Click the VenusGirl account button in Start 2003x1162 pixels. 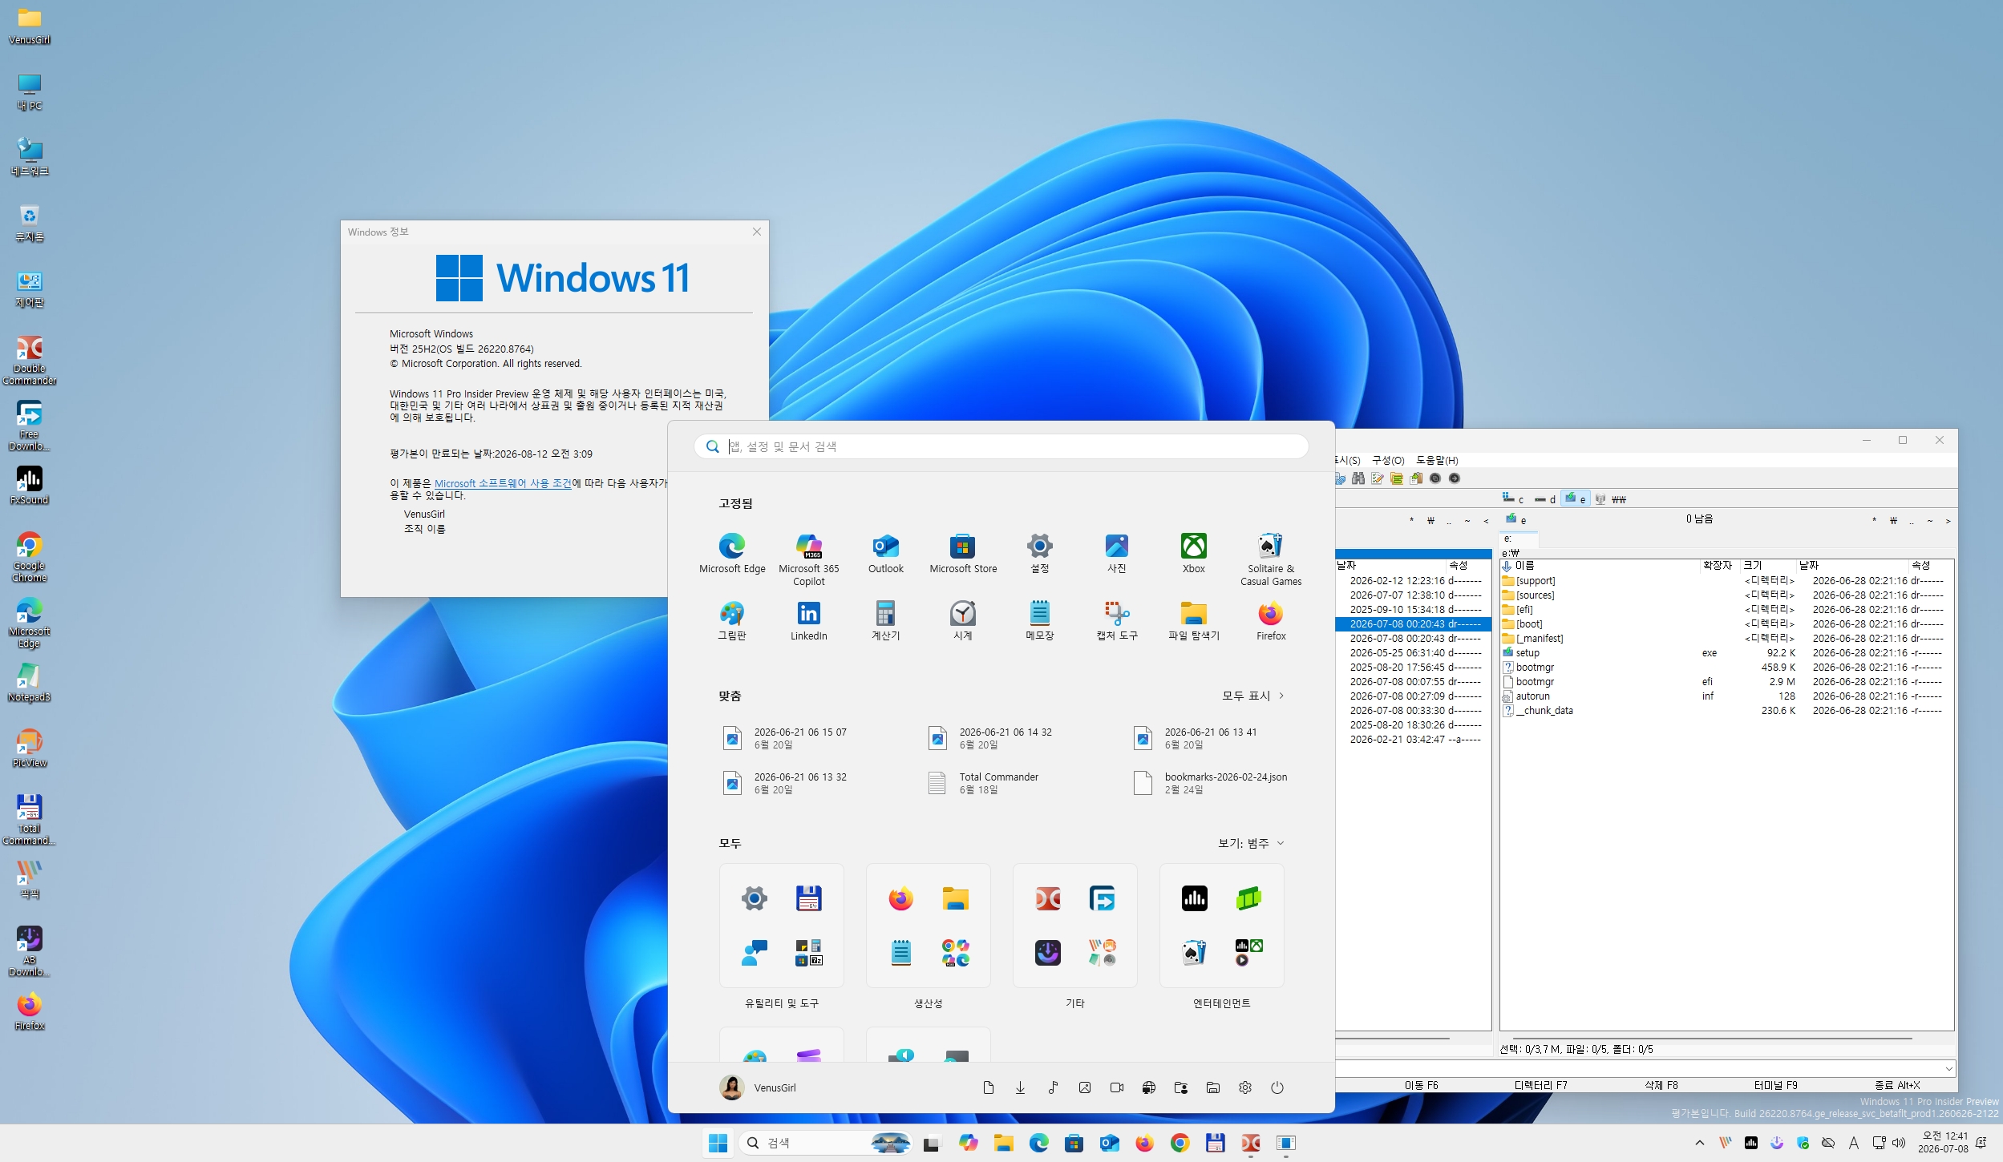pos(758,1087)
